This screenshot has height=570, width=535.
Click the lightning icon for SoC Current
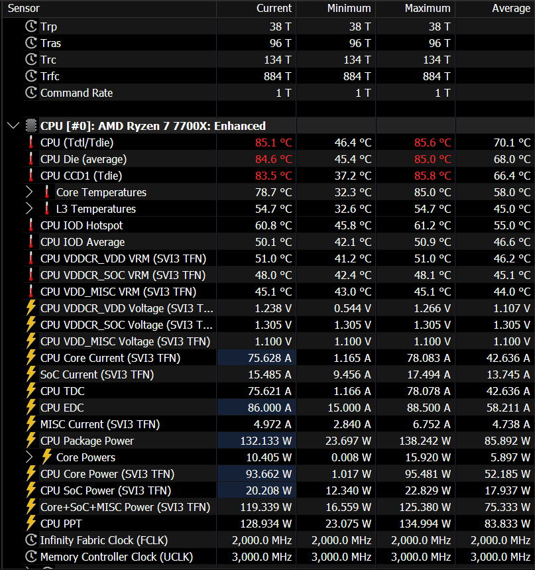point(31,374)
